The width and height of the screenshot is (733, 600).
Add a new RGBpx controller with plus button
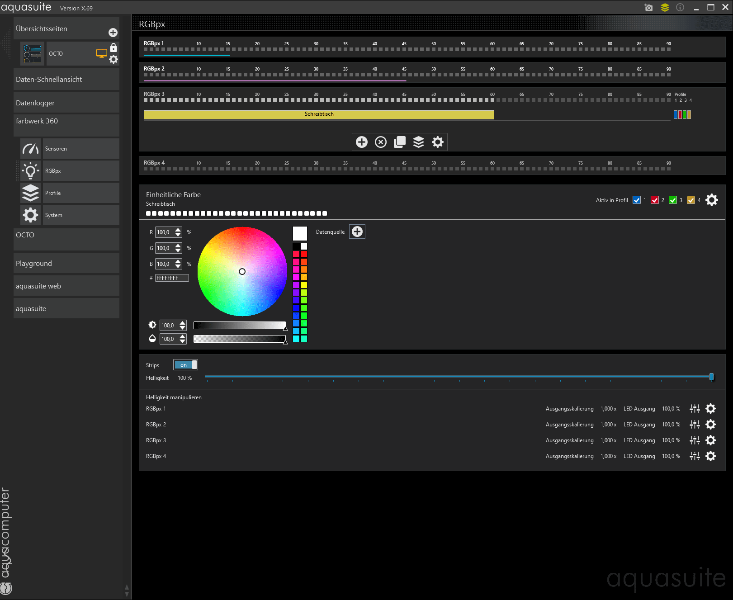[362, 142]
